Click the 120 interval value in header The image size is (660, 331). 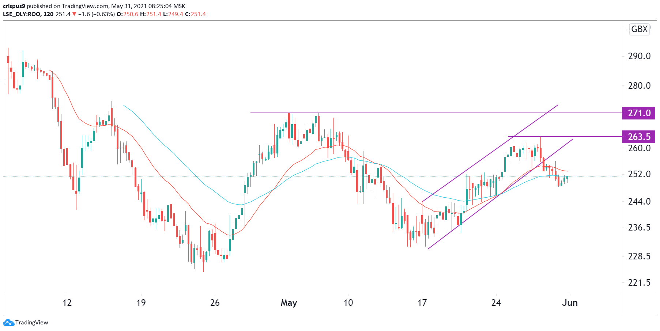[48, 14]
